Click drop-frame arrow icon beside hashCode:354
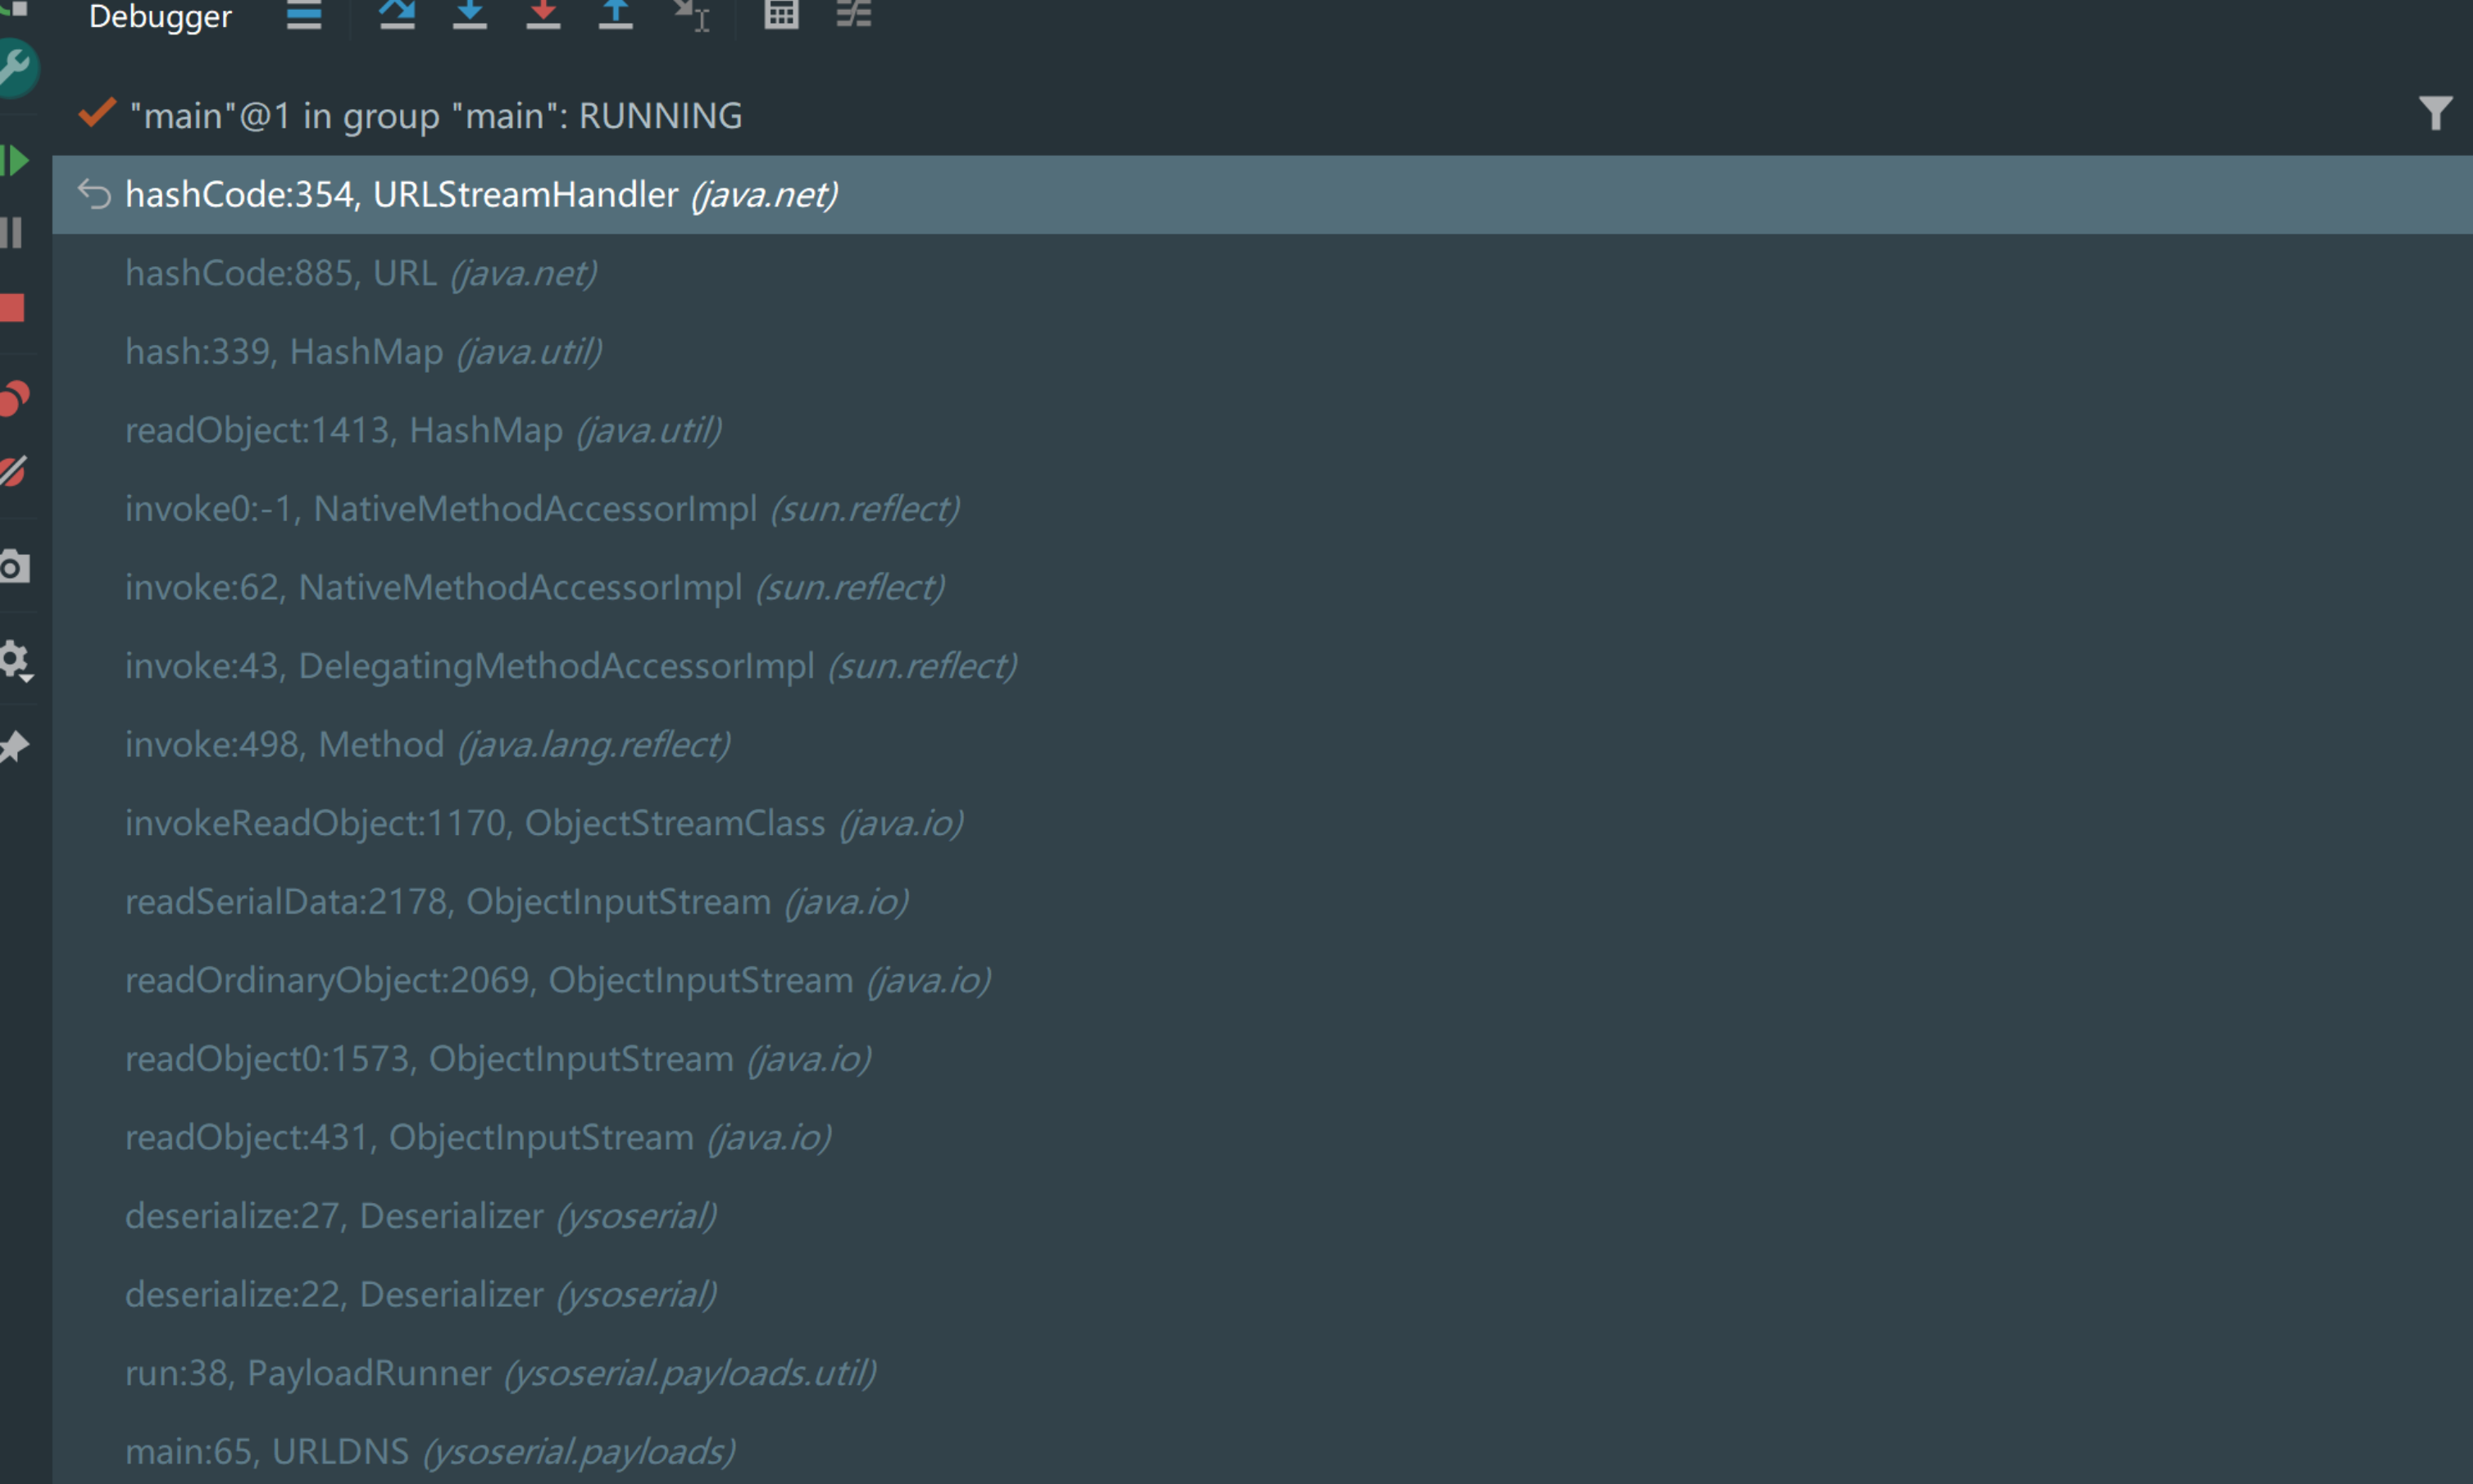The image size is (2473, 1484). pyautogui.click(x=94, y=193)
